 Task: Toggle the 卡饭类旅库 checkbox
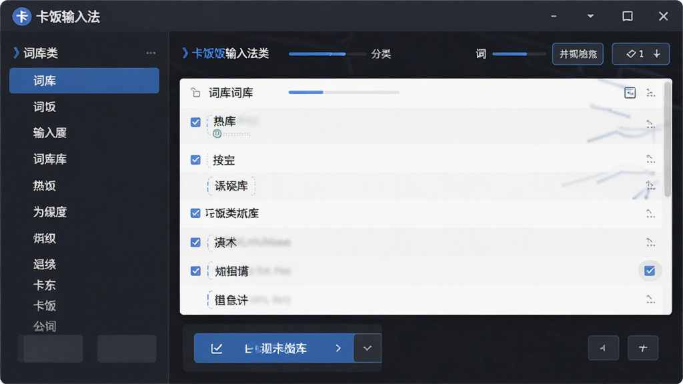click(195, 213)
